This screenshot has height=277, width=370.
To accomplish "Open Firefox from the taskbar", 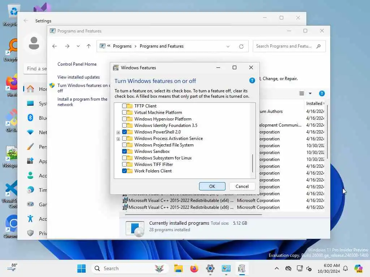I will 194,268.
